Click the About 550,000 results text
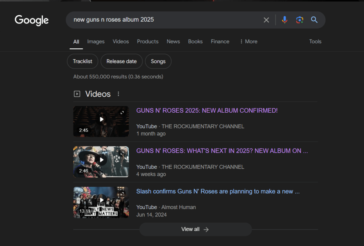364x246 pixels. [x=118, y=76]
